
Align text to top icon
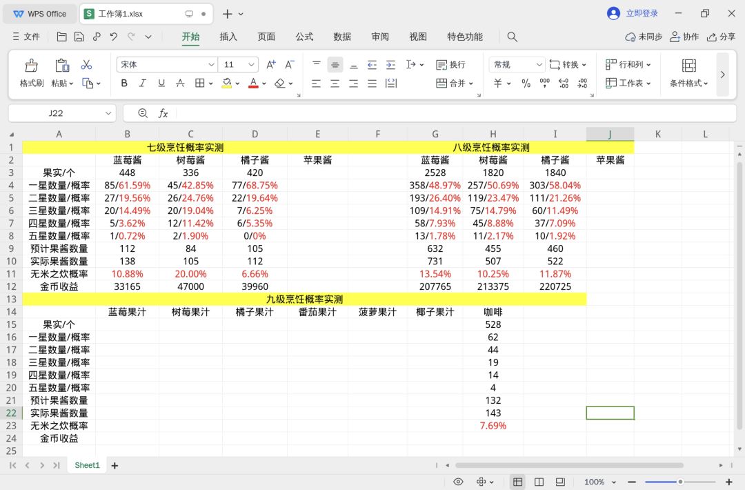(x=317, y=65)
